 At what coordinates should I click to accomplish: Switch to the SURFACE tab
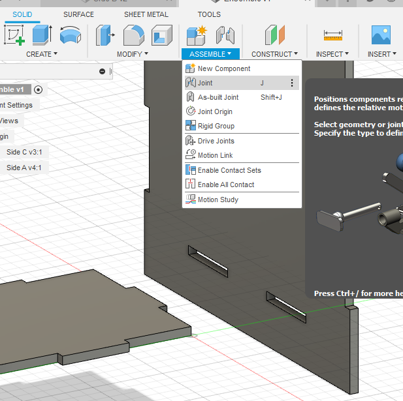click(78, 14)
